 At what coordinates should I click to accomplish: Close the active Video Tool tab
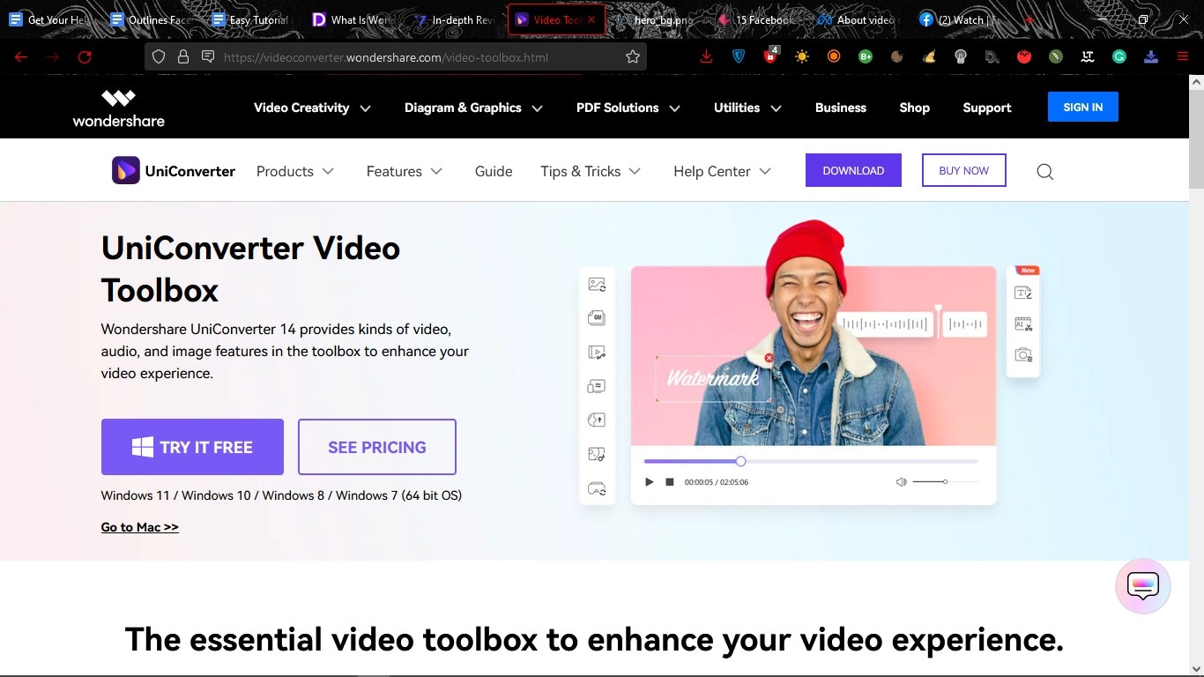pos(591,19)
